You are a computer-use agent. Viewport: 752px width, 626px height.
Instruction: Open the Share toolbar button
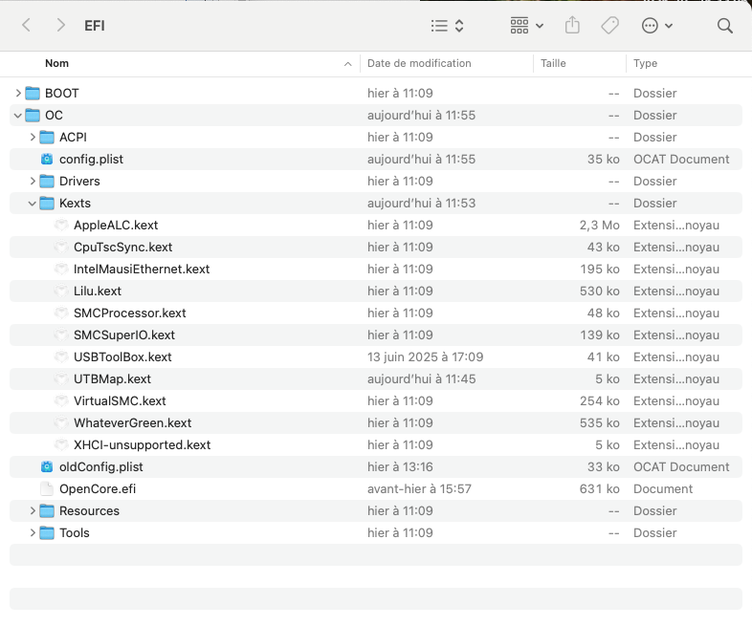tap(572, 26)
